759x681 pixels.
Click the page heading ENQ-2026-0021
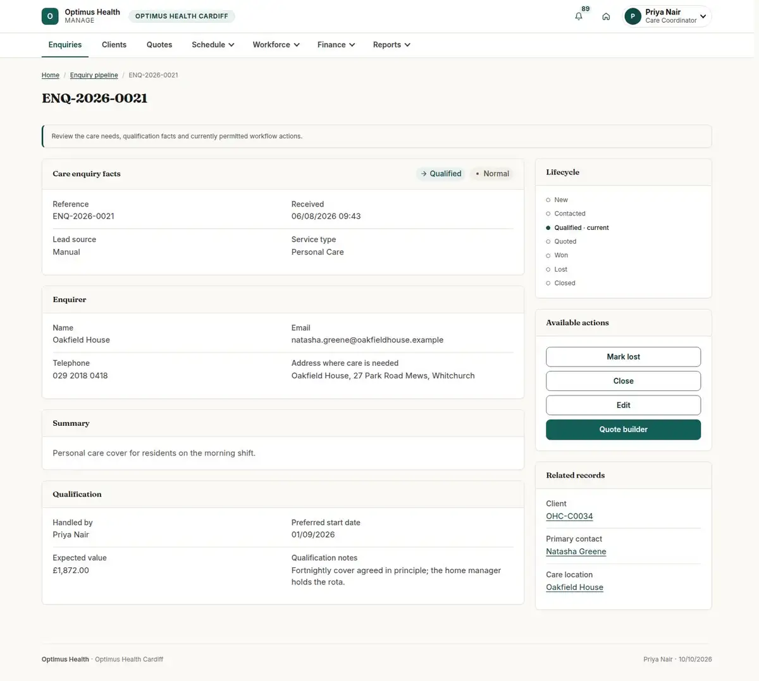coord(95,99)
